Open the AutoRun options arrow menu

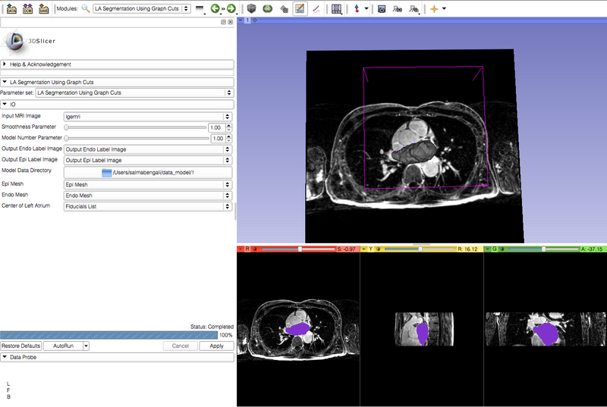[x=86, y=346]
